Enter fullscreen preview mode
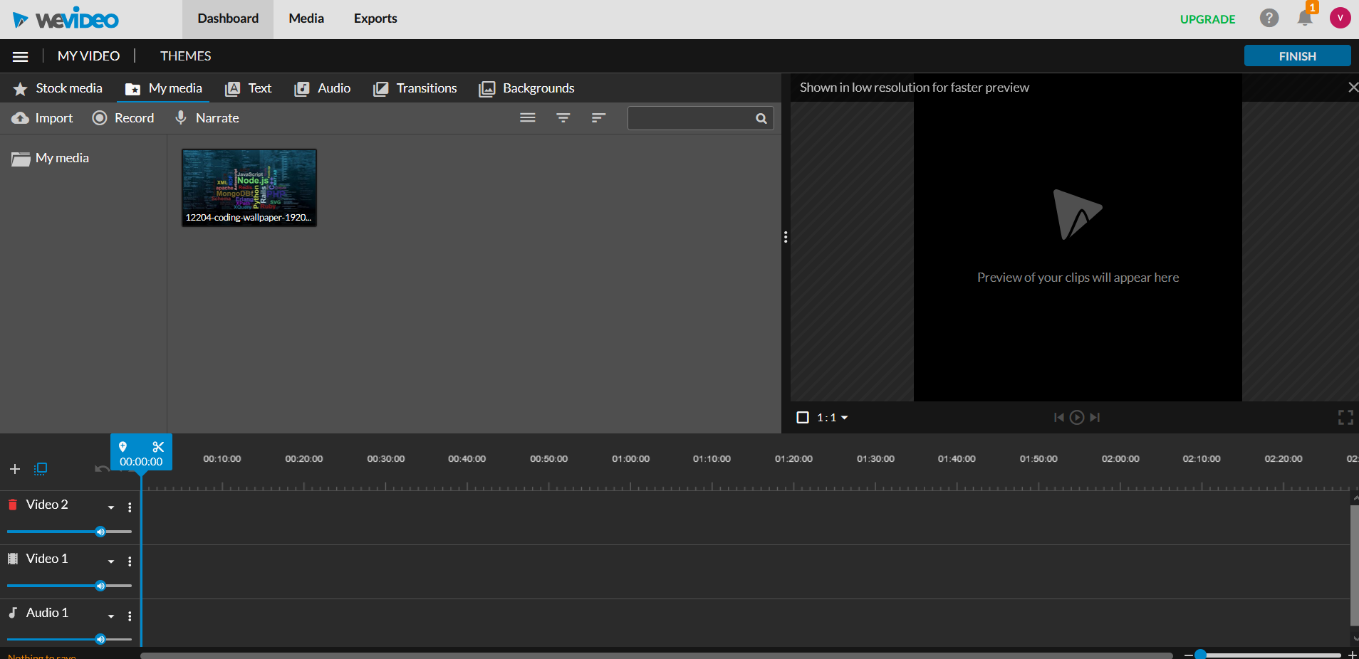Screen dimensions: 1359x659 (1345, 418)
